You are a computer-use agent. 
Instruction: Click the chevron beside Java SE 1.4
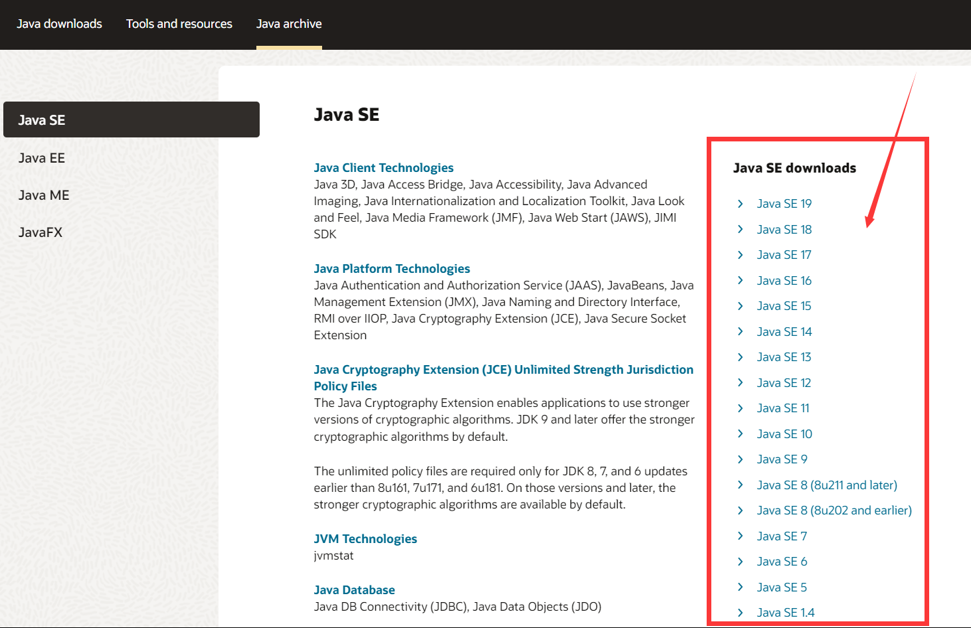pos(741,613)
